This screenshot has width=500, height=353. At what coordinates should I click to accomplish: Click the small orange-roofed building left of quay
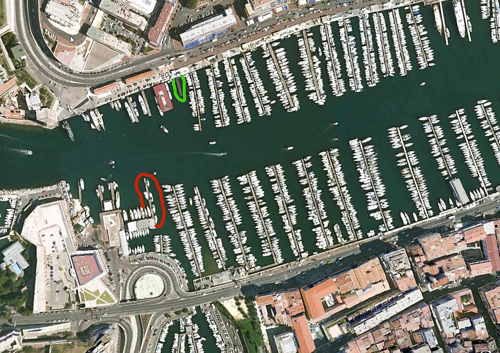click(x=106, y=89)
